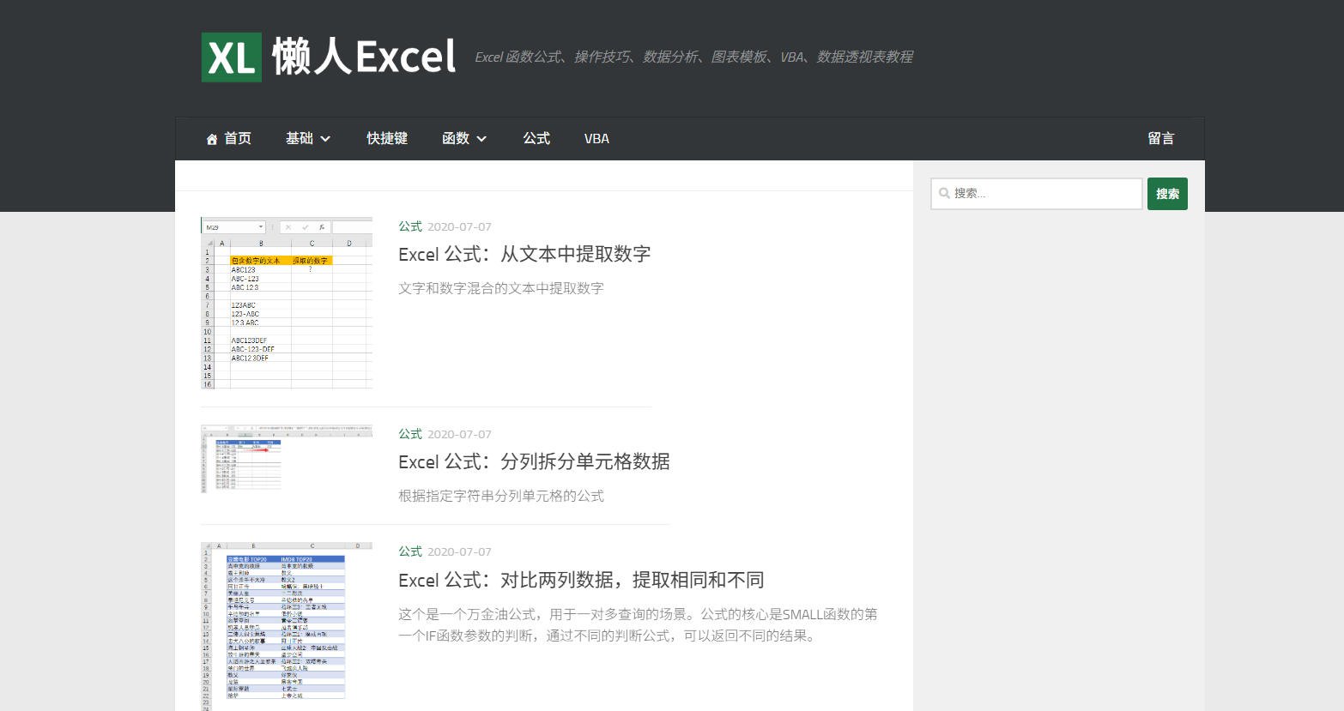Image resolution: width=1344 pixels, height=711 pixels.
Task: Click excerpt starting 这个是一个万金油公式
Action: [638, 624]
